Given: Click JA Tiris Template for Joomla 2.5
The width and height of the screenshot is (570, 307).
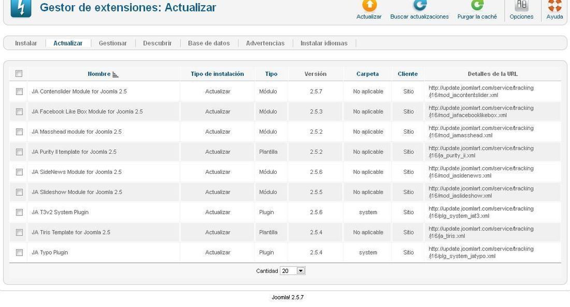Looking at the screenshot, I should coord(71,232).
